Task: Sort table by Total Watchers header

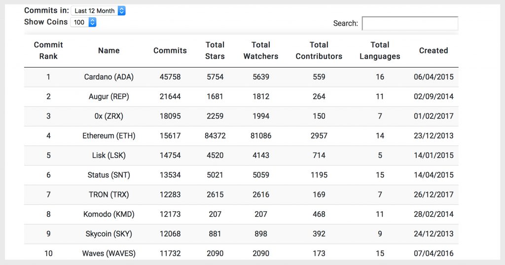Action: (261, 50)
